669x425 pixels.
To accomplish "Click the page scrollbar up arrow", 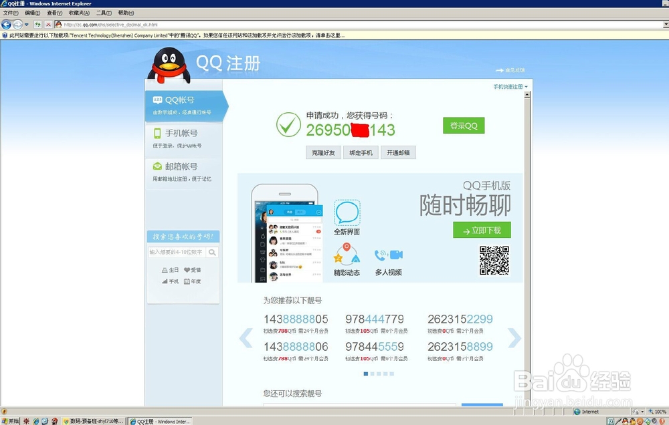I will pos(527,95).
